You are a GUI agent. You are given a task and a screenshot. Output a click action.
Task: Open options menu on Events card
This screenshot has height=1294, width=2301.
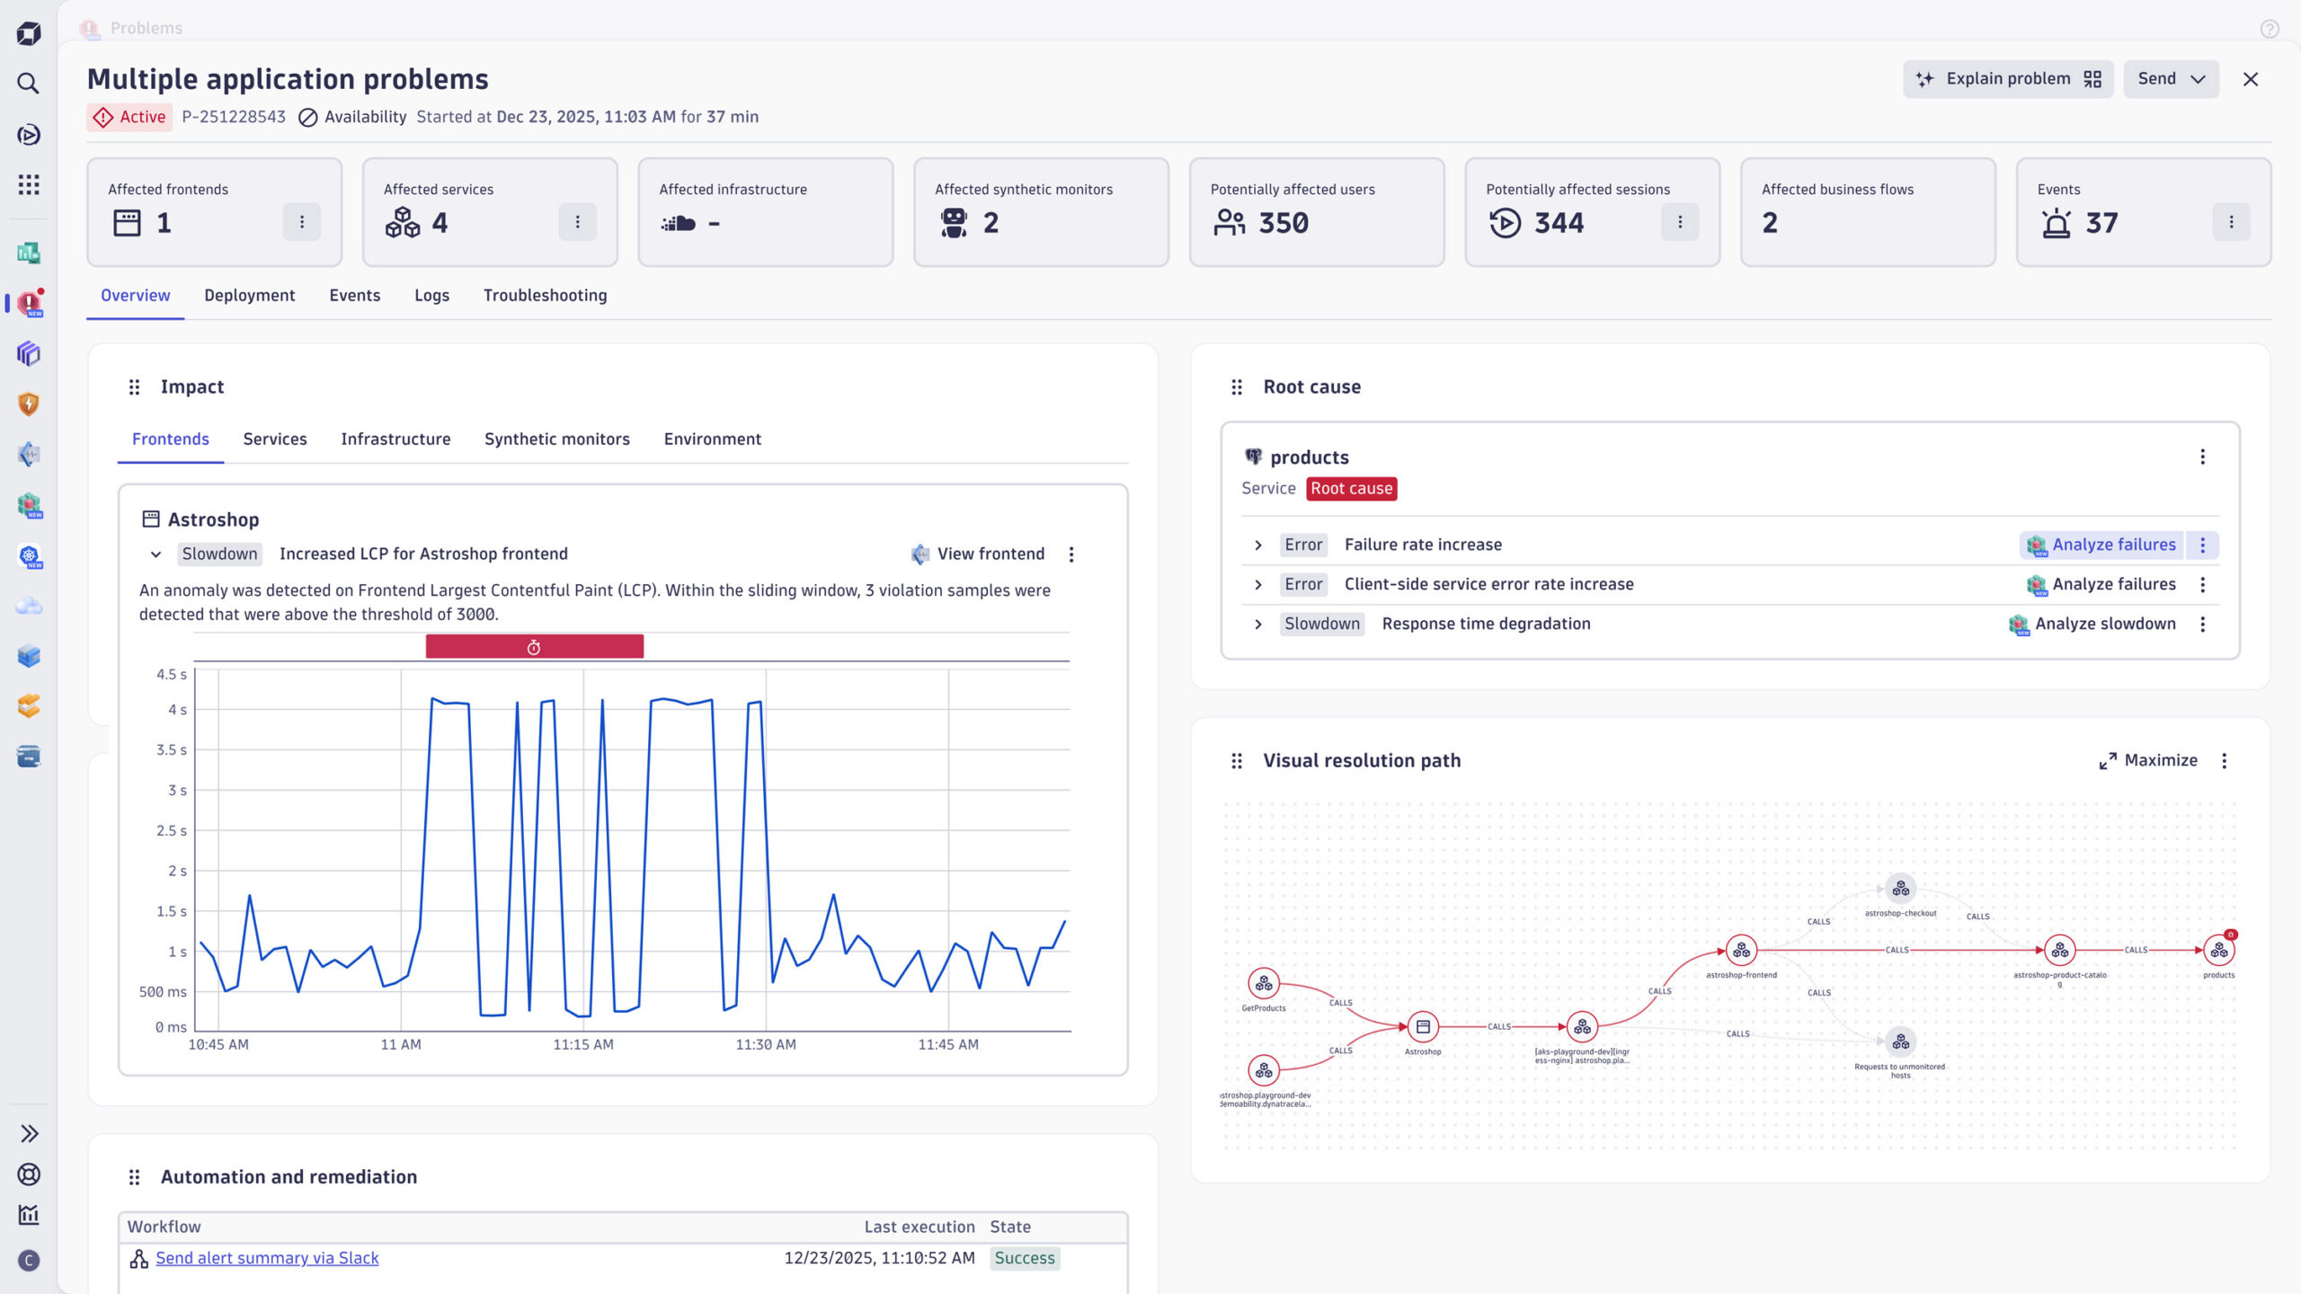[2231, 222]
